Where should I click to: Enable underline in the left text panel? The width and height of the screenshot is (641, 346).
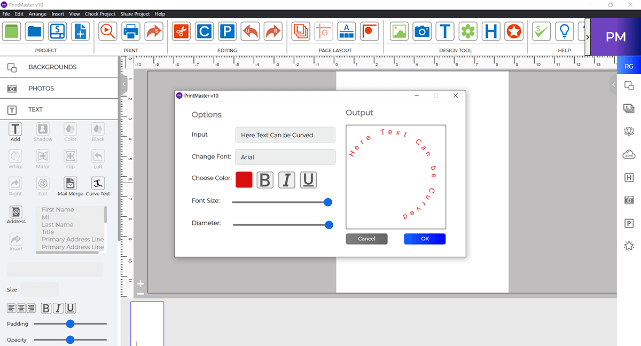pos(70,308)
